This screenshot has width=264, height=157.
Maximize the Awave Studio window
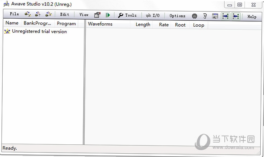(x=240, y=5)
